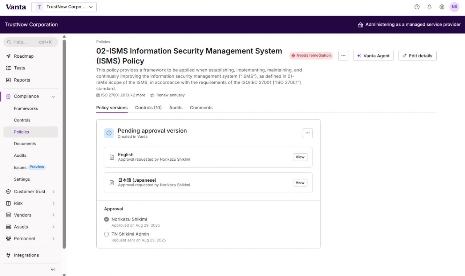Screen dimensions: 465x276
Task: Open sidebar Audits under Compliance
Action: (x=20, y=155)
